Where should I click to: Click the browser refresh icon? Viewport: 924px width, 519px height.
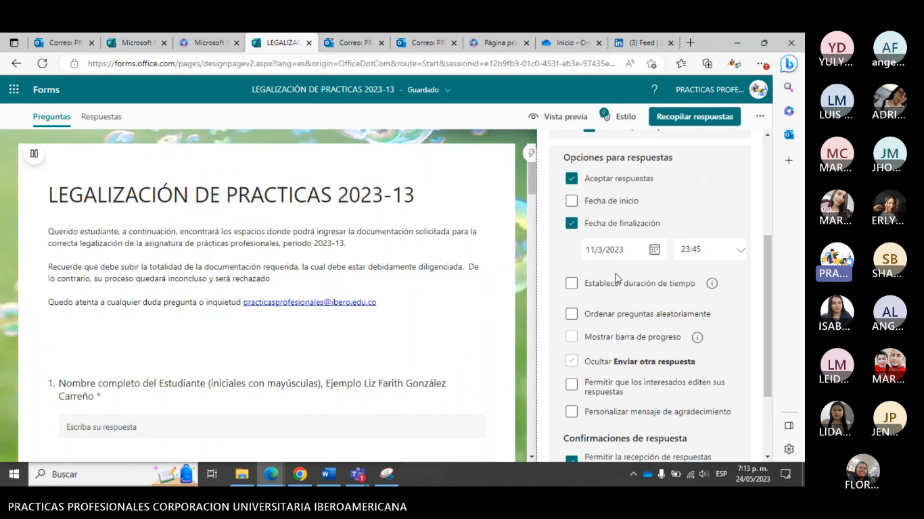pos(42,64)
